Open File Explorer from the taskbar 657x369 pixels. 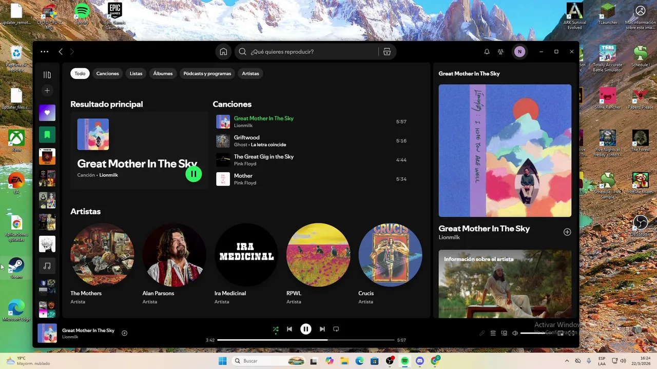pos(344,361)
